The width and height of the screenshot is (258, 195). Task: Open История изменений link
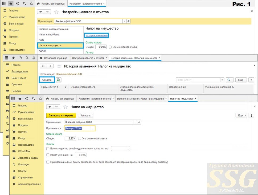tap(97, 35)
